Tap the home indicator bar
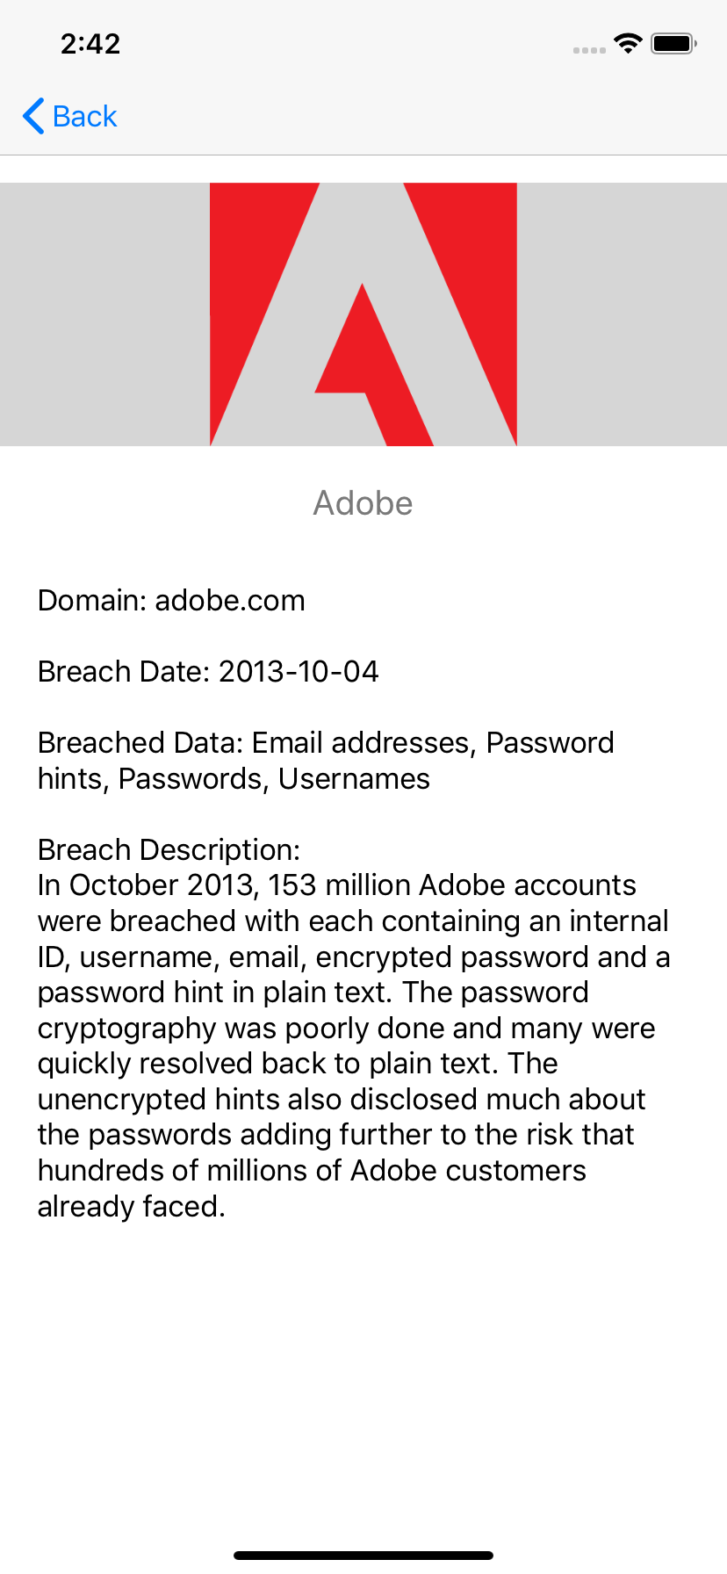Screen dimensions: 727x1574 tap(363, 1556)
